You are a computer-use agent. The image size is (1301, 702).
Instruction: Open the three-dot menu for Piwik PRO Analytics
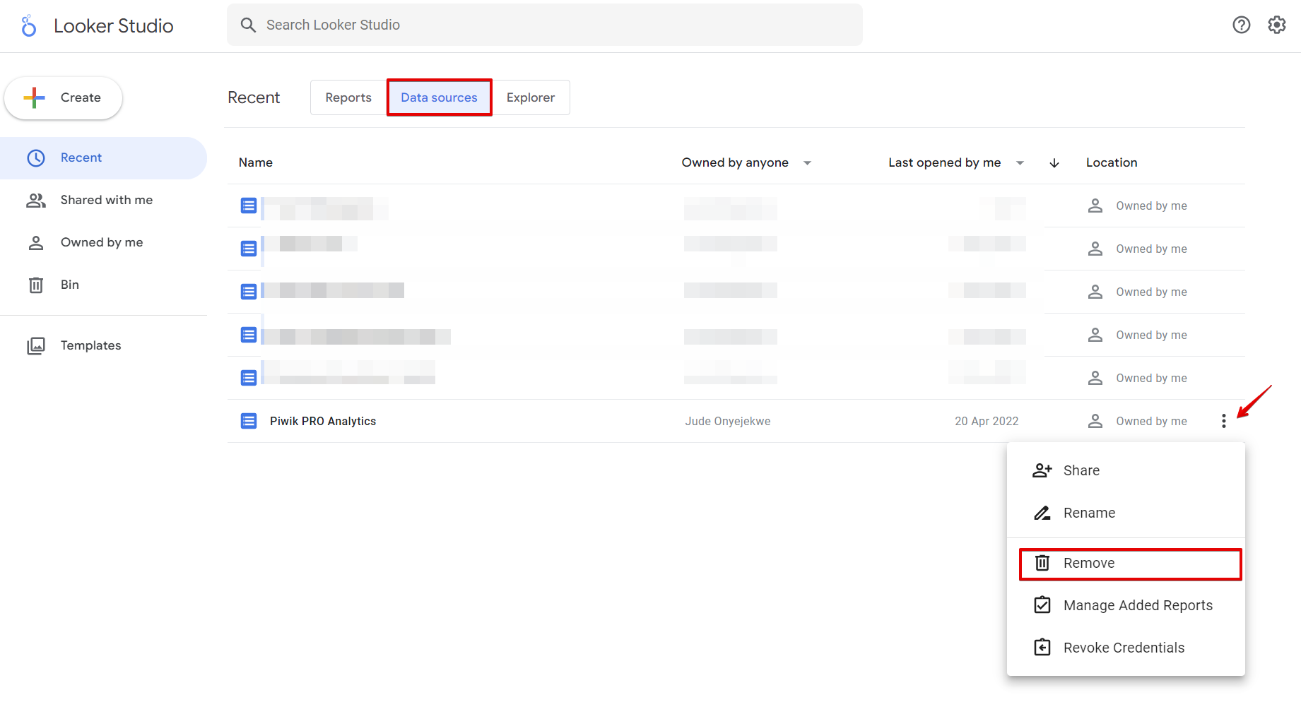click(x=1224, y=421)
